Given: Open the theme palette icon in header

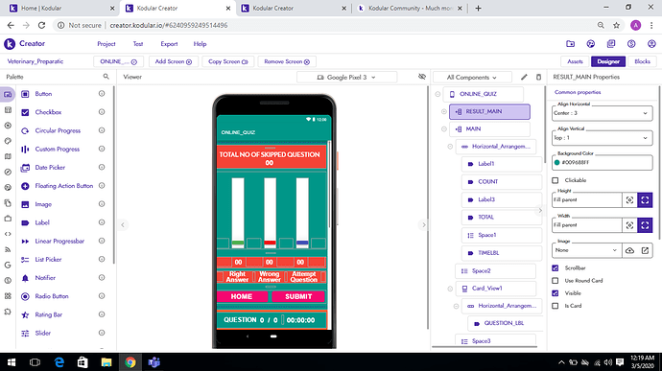Looking at the screenshot, I should click(591, 43).
